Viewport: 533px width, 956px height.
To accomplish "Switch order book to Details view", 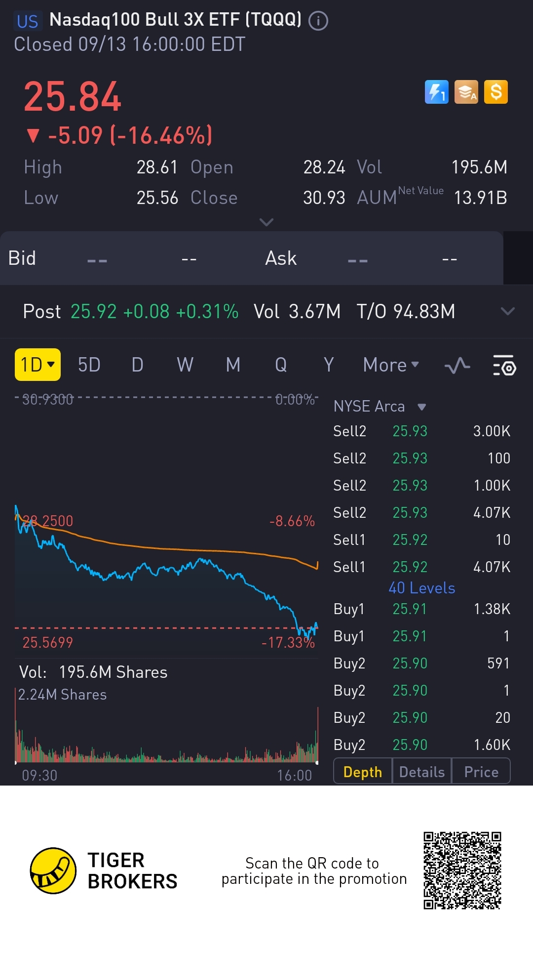I will pos(422,772).
